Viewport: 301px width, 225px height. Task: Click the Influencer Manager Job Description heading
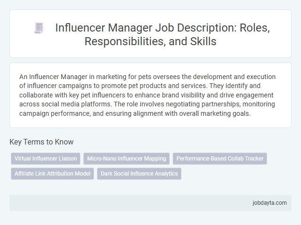point(162,34)
